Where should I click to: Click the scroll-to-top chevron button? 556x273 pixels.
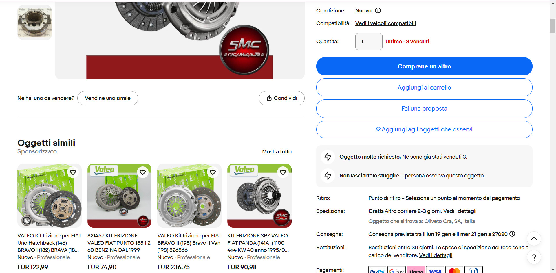point(534,238)
